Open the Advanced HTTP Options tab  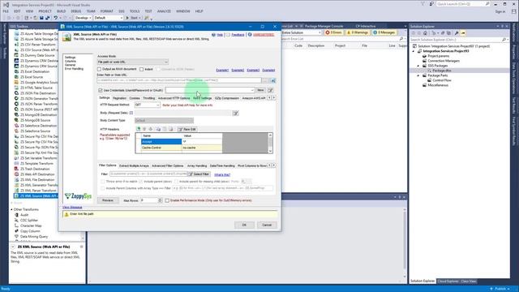tap(174, 98)
